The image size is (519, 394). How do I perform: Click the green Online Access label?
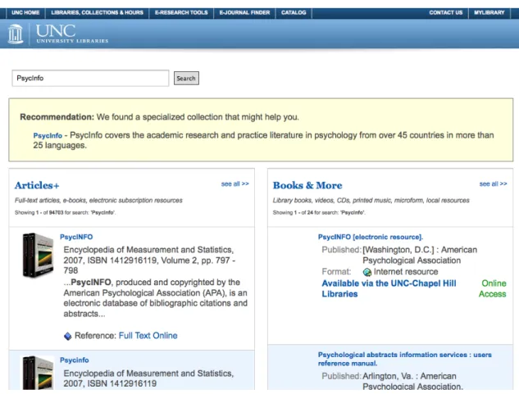(x=493, y=288)
